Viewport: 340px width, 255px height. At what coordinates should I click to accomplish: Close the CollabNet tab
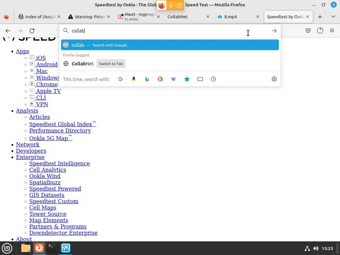(x=208, y=17)
